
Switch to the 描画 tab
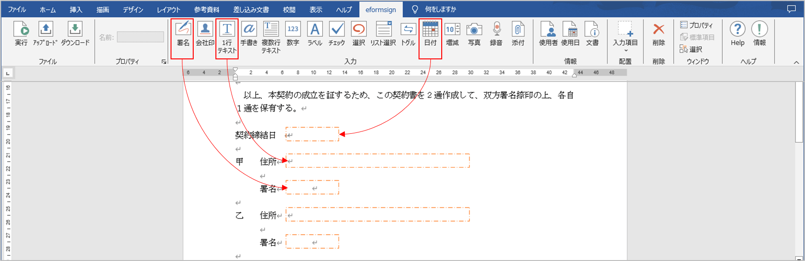(x=103, y=9)
